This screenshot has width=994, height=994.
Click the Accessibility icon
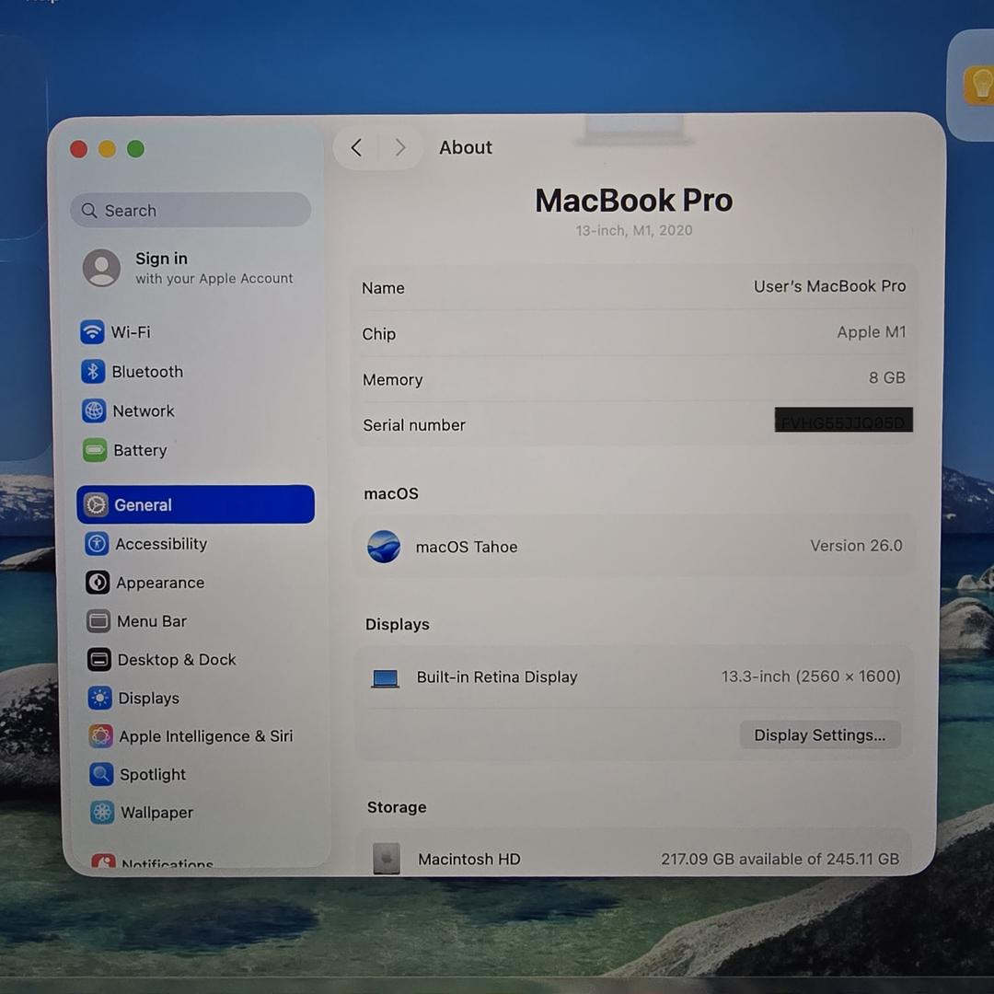coord(97,544)
